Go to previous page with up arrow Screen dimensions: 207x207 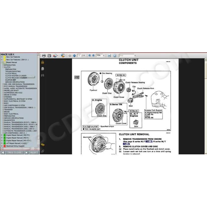pos(70,56)
